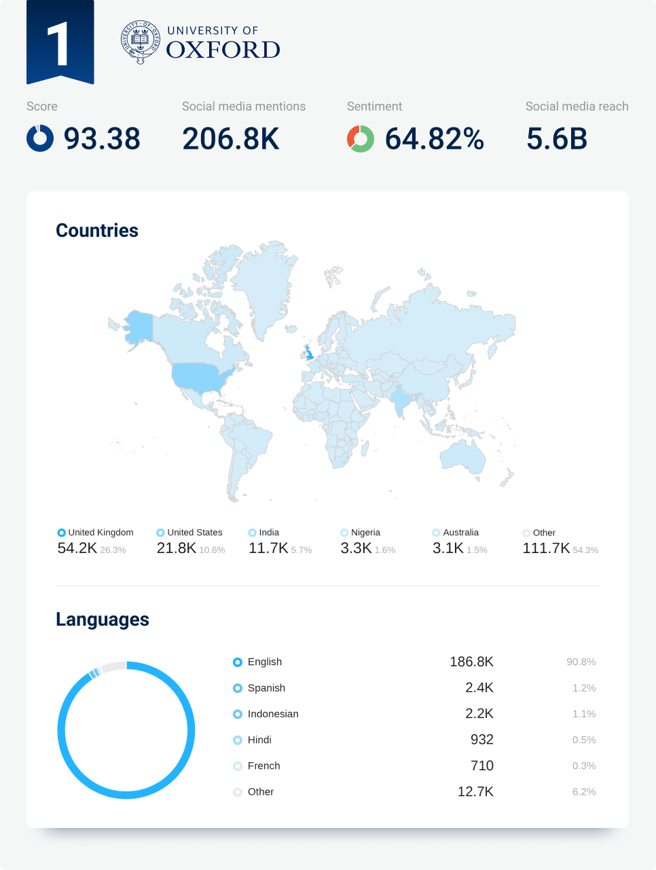Click the Indonesian language label
Viewport: 656px width, 870px height.
273,714
